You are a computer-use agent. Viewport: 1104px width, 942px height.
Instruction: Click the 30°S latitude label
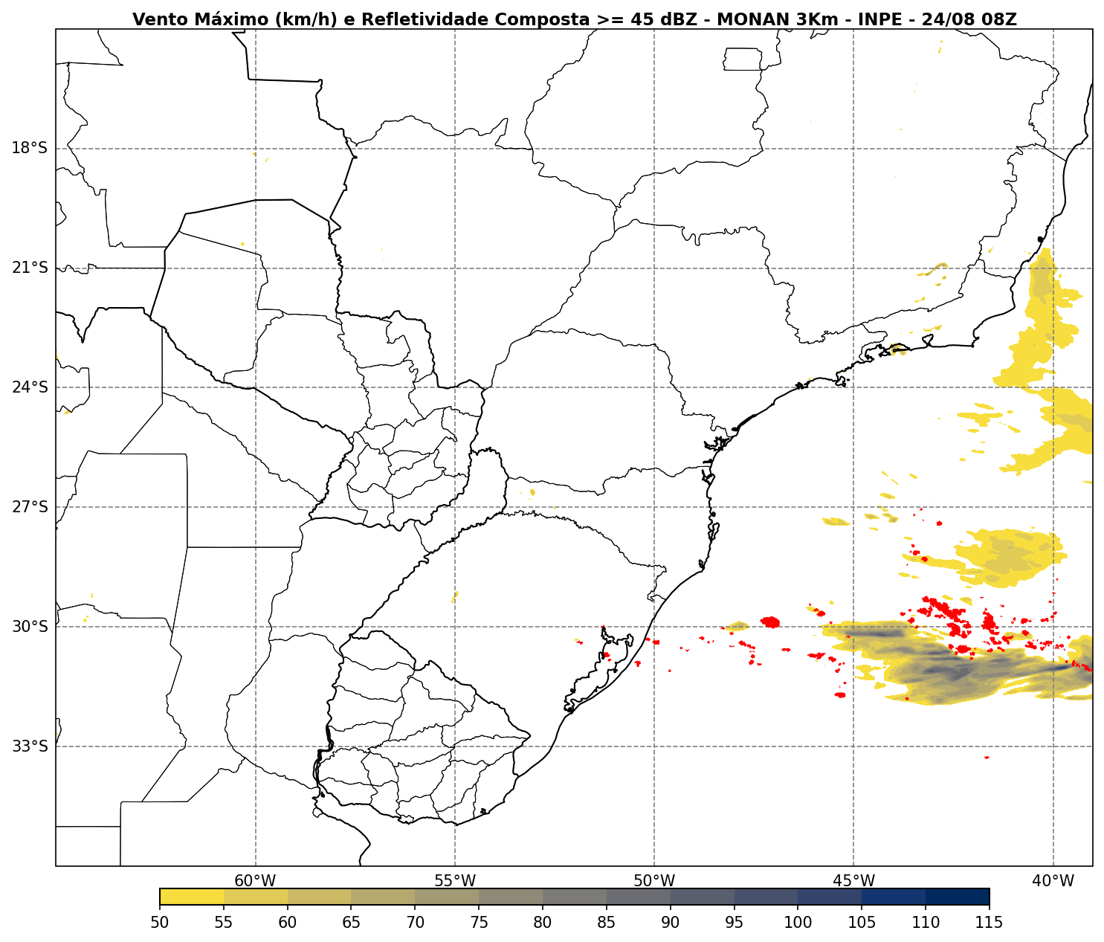pyautogui.click(x=30, y=627)
